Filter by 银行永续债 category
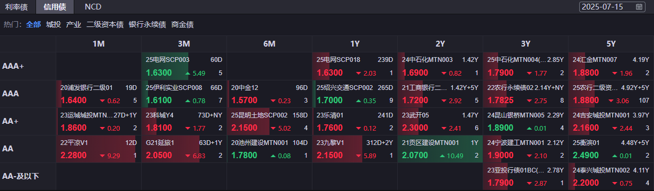The height and width of the screenshot is (191, 654). click(x=147, y=24)
